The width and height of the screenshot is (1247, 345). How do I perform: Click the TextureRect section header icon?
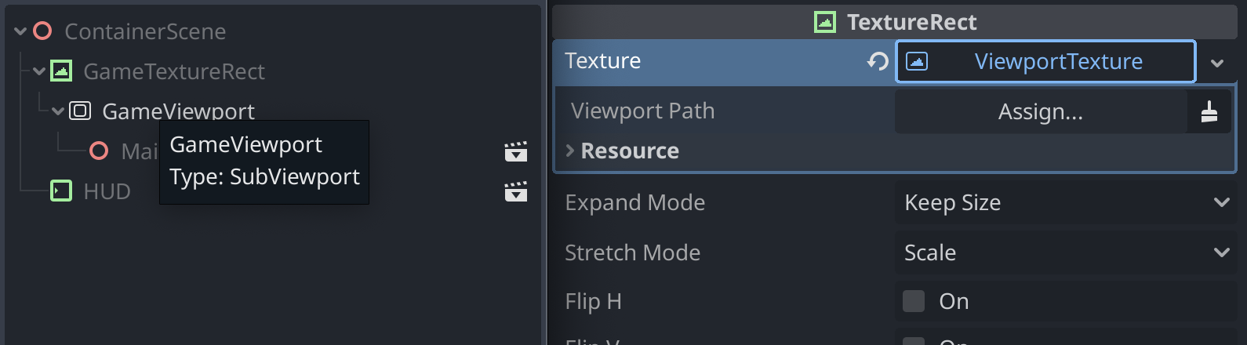tap(825, 22)
